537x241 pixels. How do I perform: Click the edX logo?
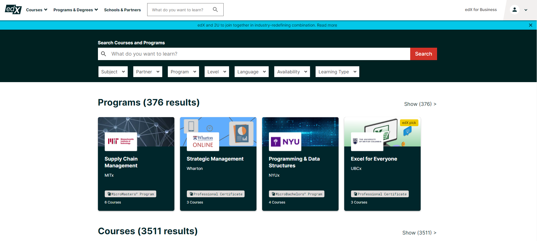(13, 10)
